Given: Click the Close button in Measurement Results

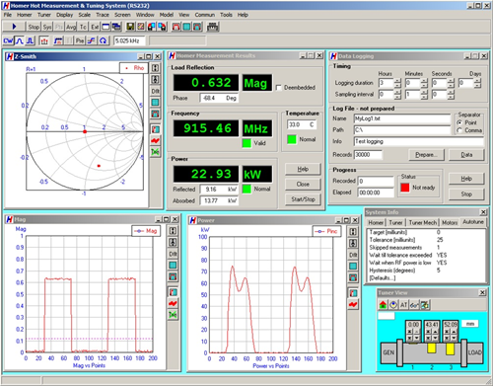Looking at the screenshot, I should (303, 185).
